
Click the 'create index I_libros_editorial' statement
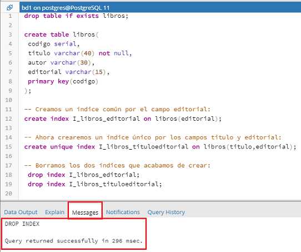pos(123,119)
